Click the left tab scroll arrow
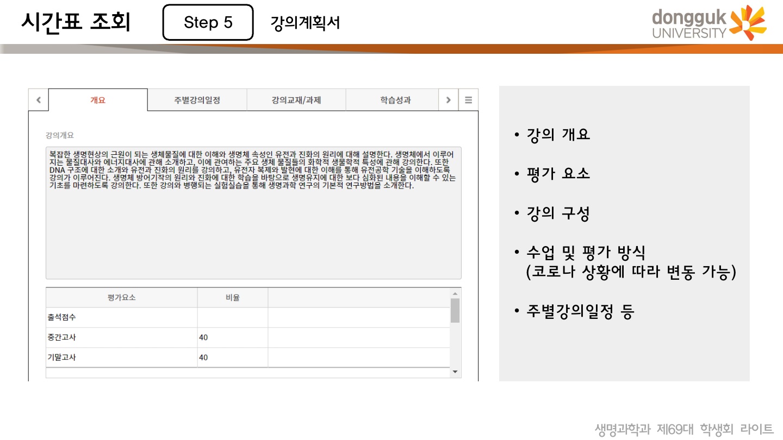 pos(38,100)
